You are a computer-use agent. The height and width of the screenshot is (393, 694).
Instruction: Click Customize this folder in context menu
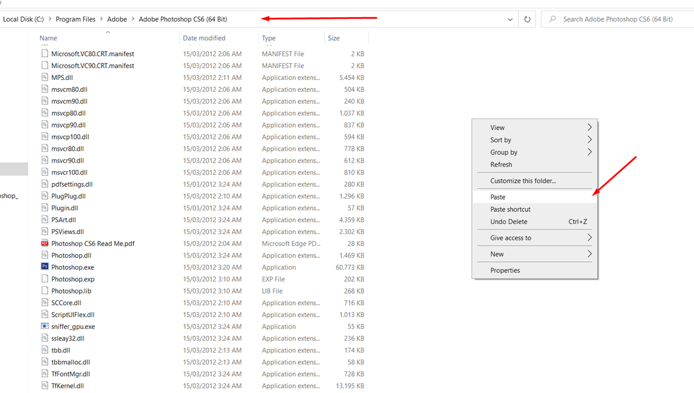click(x=534, y=181)
